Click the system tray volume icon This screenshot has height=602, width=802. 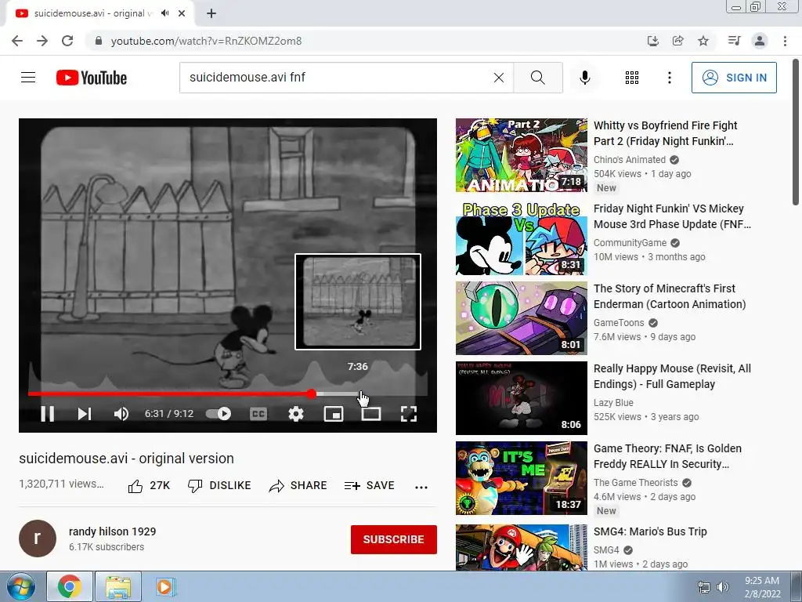722,587
